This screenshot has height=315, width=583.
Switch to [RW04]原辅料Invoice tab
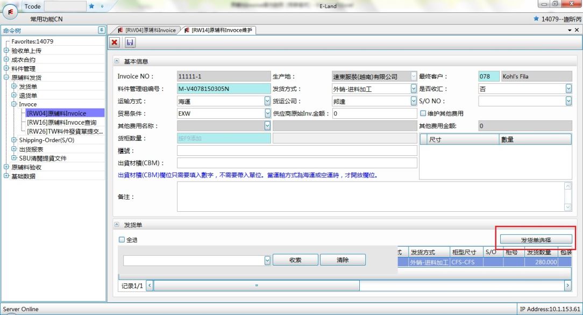click(144, 30)
